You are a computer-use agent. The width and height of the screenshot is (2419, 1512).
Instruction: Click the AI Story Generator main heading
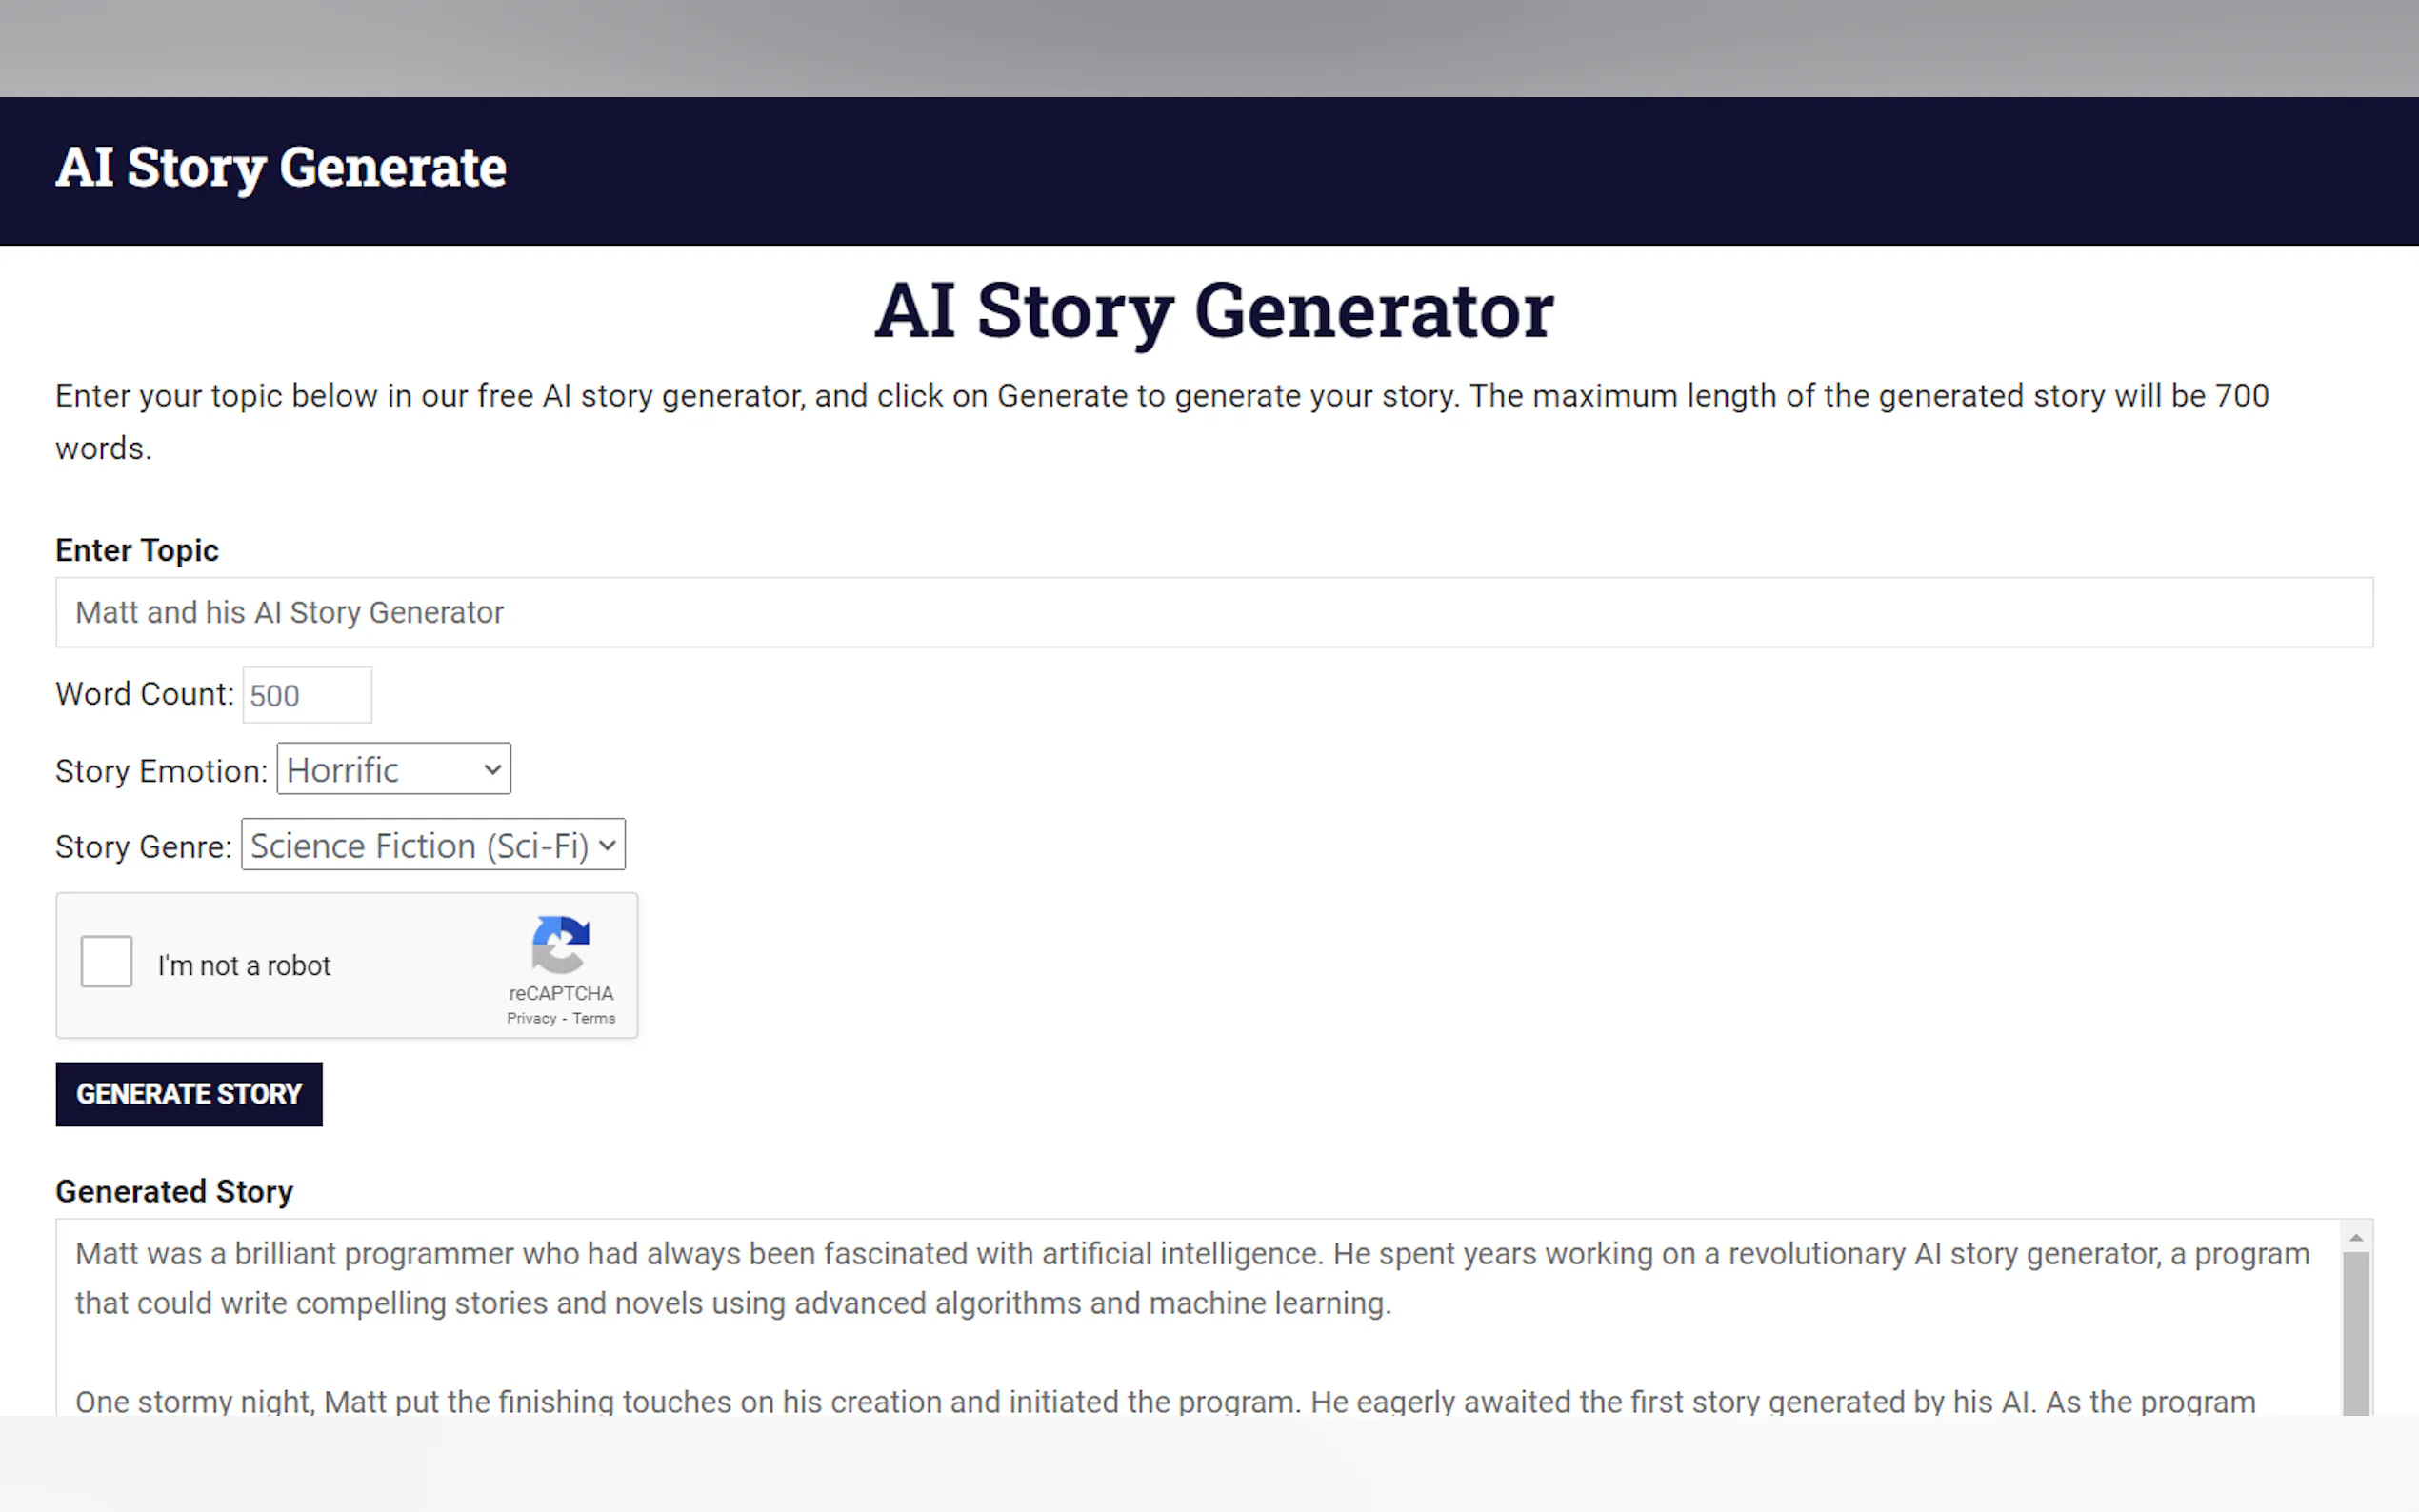coord(1213,310)
